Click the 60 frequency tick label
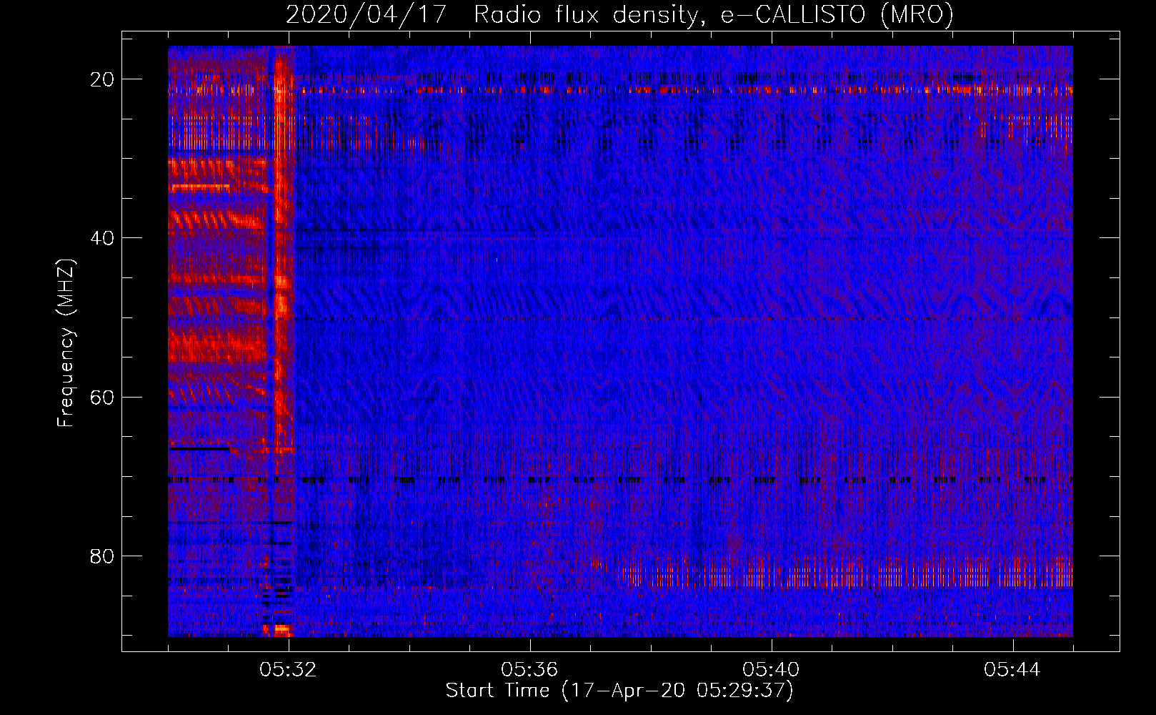Viewport: 1156px width, 715px height. click(102, 397)
